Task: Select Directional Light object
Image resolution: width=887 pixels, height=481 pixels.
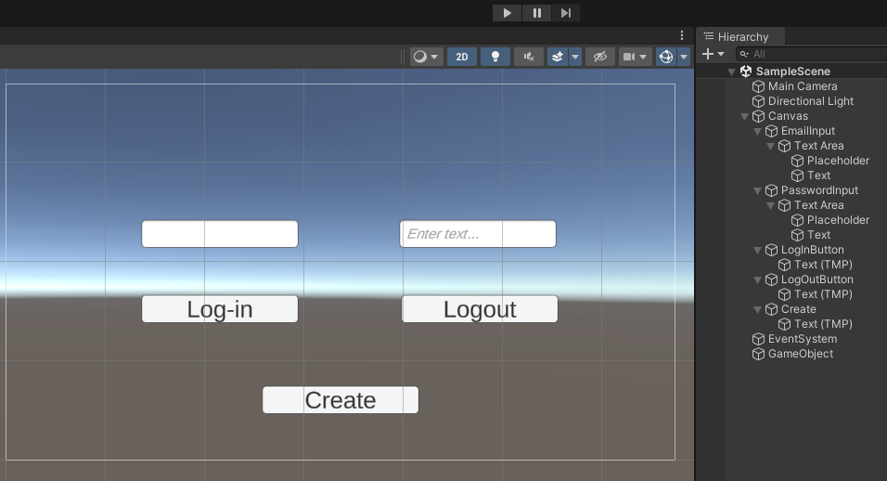Action: [x=810, y=101]
